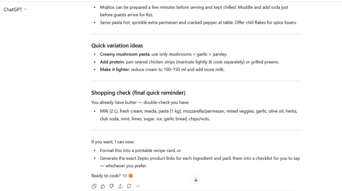Click the "If you want, I can now:" text

pyautogui.click(x=113, y=142)
